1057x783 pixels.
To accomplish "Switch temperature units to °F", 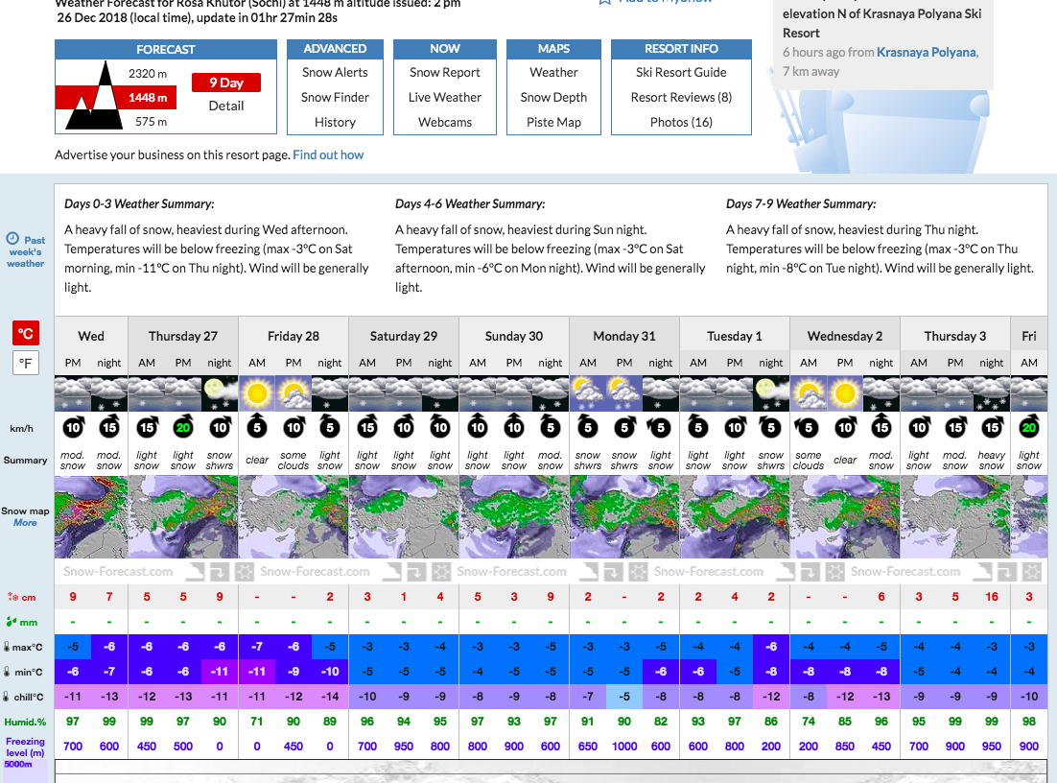I will (x=26, y=364).
